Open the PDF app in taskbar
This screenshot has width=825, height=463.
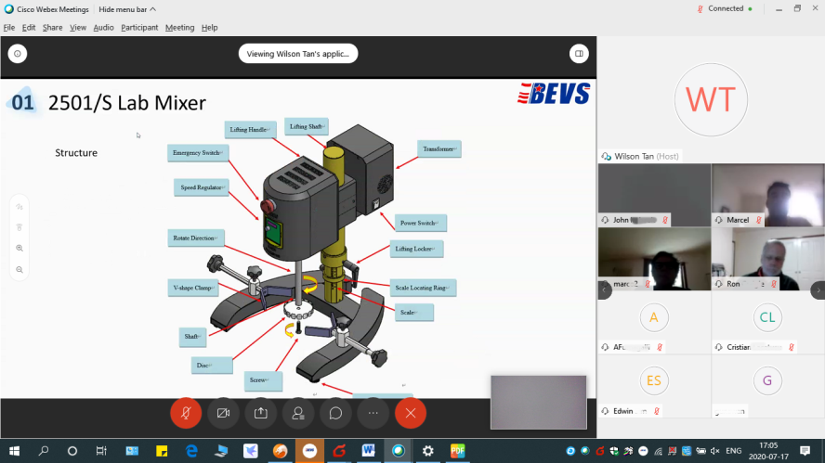[x=458, y=451]
